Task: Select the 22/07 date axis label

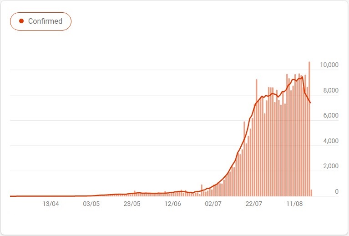Action: point(254,204)
